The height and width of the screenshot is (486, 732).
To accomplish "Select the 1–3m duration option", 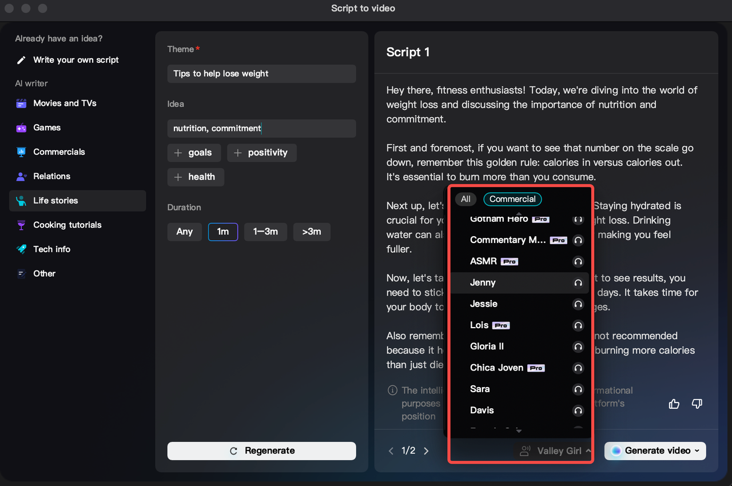I will point(265,232).
